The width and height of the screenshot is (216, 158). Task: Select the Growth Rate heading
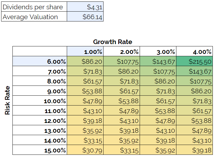coord(112,42)
